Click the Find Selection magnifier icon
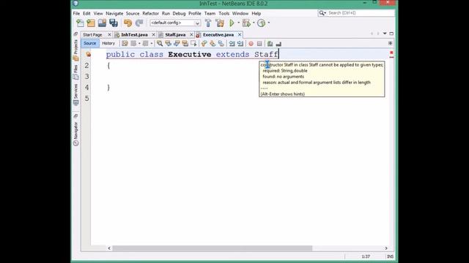This screenshot has height=263, width=469. (160, 44)
